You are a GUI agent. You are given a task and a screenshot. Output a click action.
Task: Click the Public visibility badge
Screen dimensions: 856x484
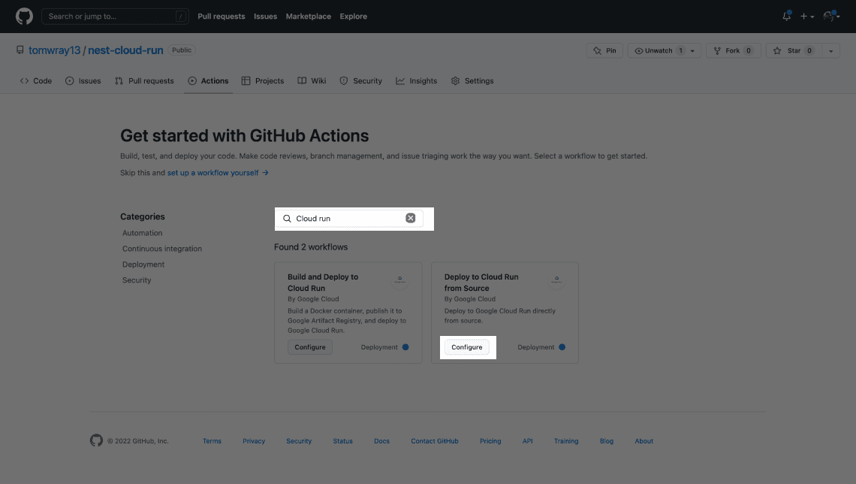click(182, 50)
